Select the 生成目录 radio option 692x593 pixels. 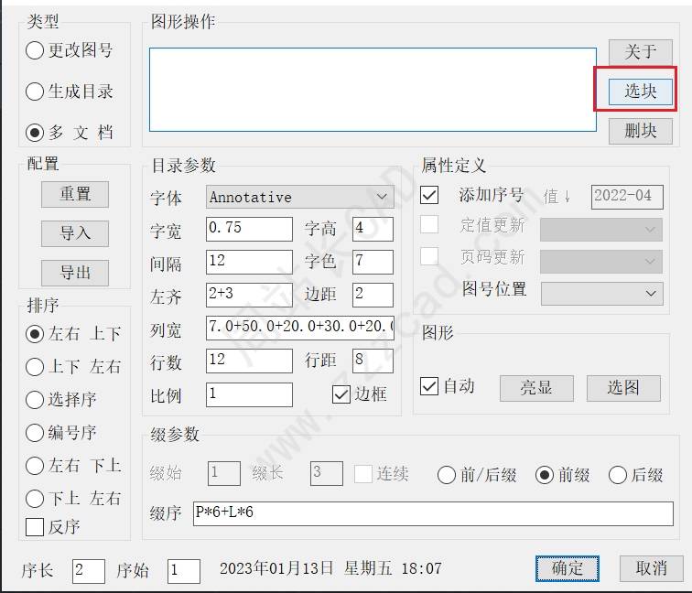pos(35,92)
